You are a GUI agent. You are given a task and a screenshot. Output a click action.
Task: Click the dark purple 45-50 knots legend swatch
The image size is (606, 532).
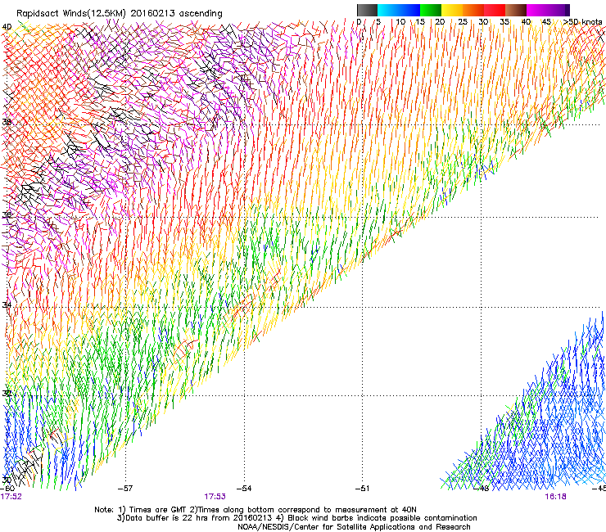pos(559,10)
